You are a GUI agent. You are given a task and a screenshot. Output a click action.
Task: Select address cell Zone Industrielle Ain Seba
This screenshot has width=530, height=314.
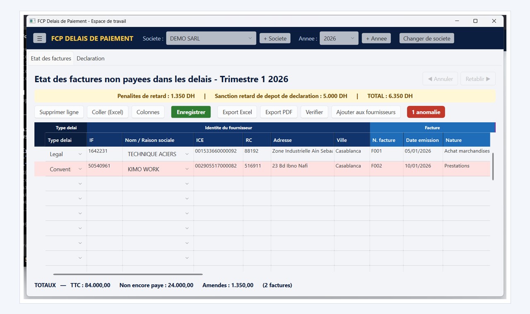coord(302,154)
